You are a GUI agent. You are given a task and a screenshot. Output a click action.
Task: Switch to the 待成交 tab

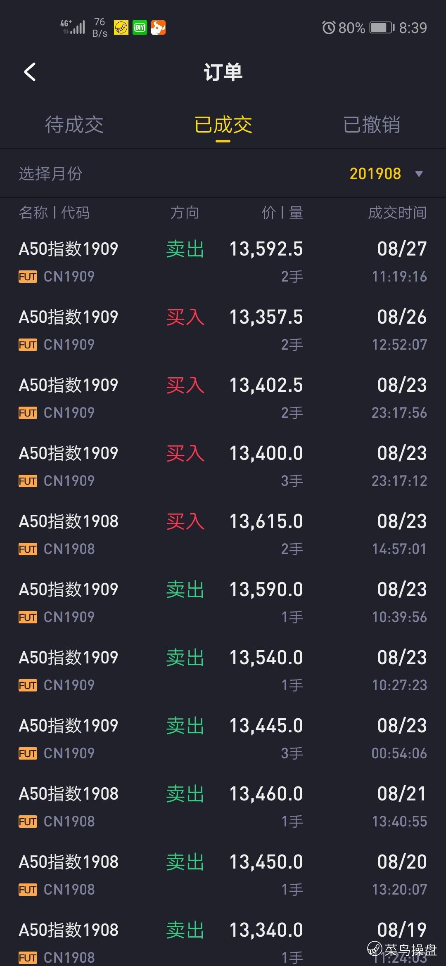click(x=74, y=125)
